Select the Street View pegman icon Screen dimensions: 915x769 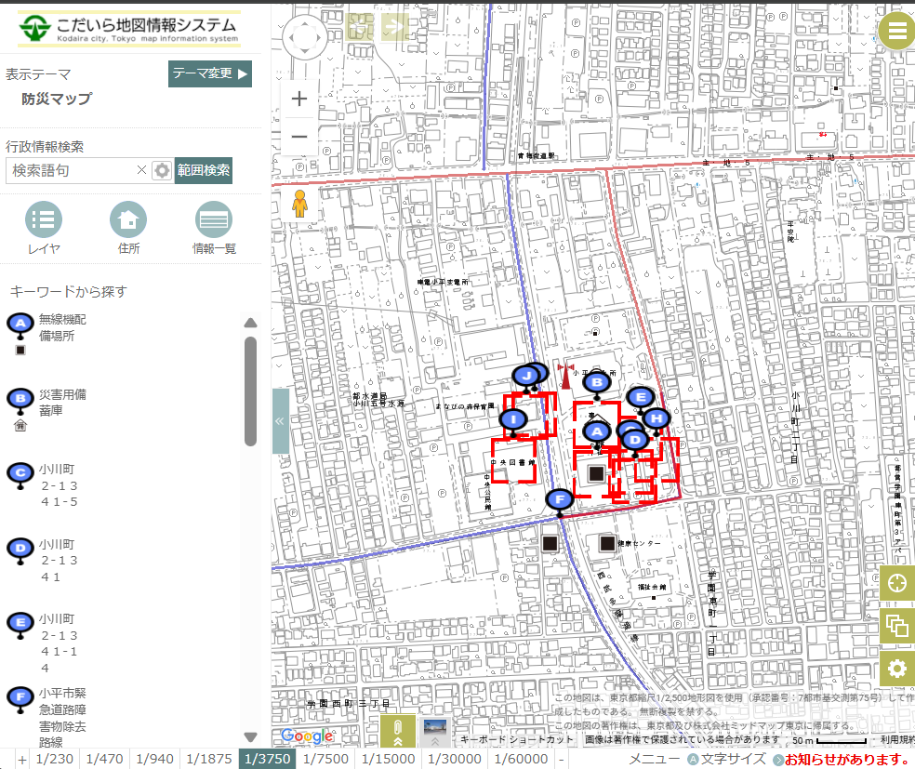[x=298, y=203]
